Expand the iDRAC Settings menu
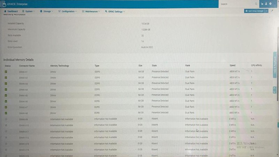Viewport: 279px width, 157px height. (x=115, y=12)
